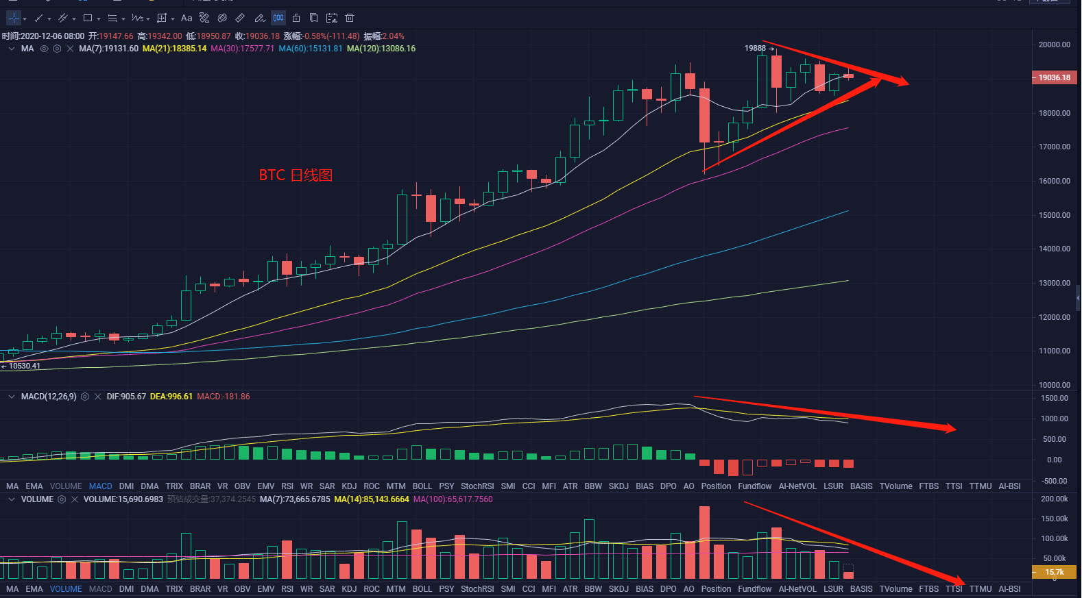This screenshot has height=598, width=1082.
Task: Select KDJ tab in upper indicator bar
Action: (x=349, y=486)
